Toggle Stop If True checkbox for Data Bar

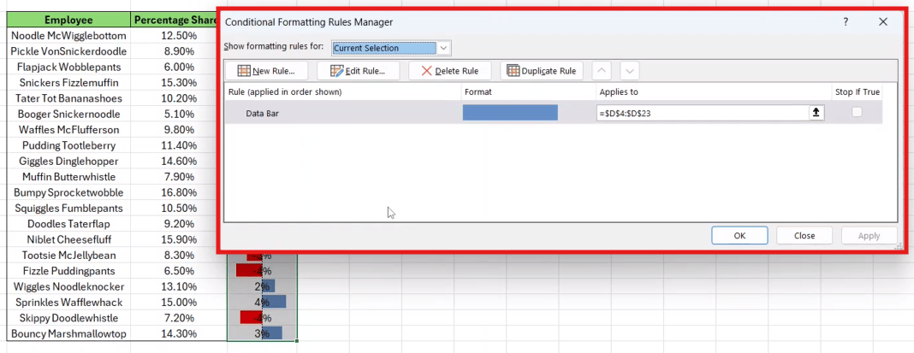point(857,113)
